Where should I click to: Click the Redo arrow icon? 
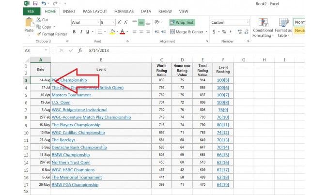point(55,3)
